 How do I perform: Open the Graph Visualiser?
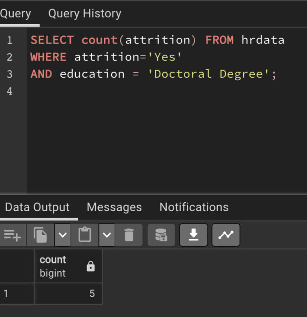coord(226,235)
